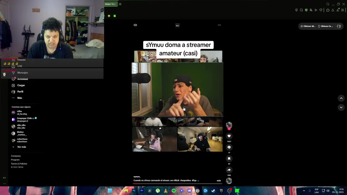Expand the Company footer section
The height and width of the screenshot is (195, 347).
click(x=16, y=156)
